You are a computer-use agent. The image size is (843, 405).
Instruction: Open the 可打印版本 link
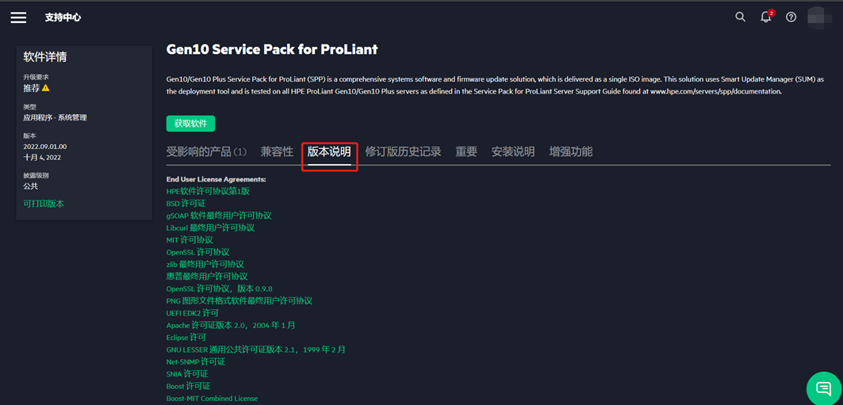click(x=44, y=204)
